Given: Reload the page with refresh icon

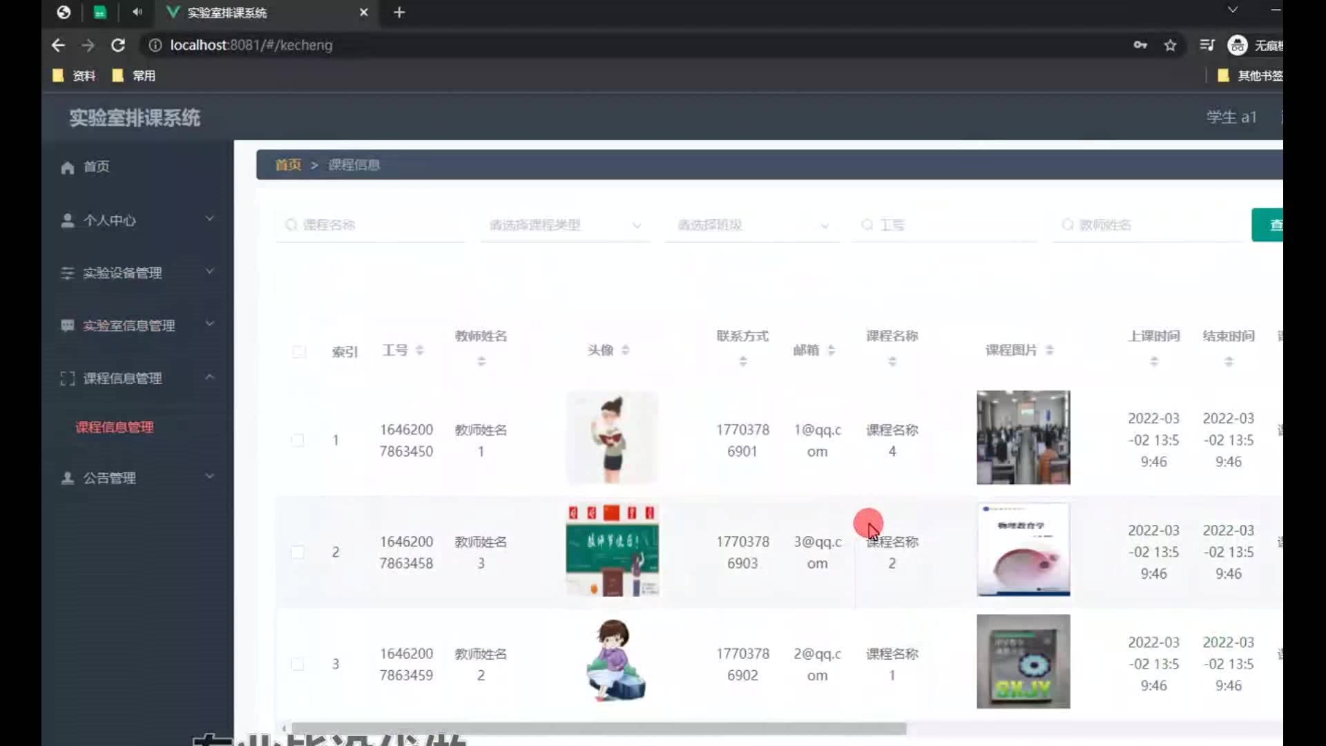Looking at the screenshot, I should (x=118, y=46).
